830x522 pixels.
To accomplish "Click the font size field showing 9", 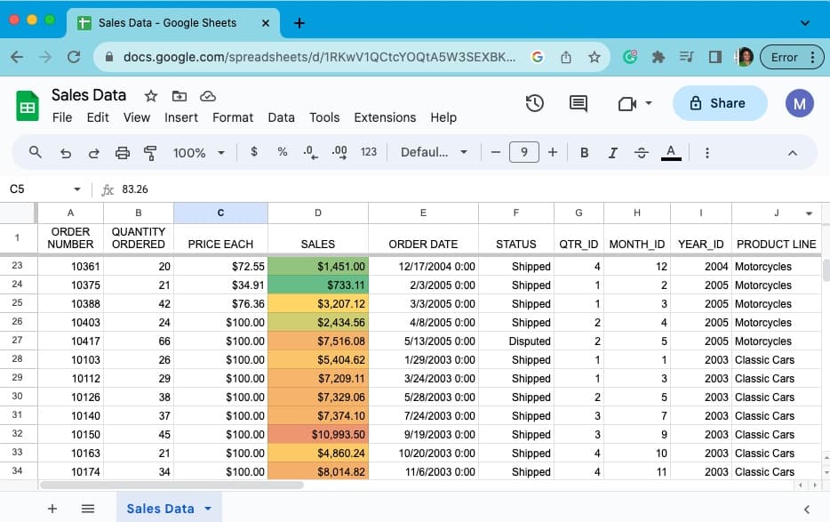I will pyautogui.click(x=524, y=153).
